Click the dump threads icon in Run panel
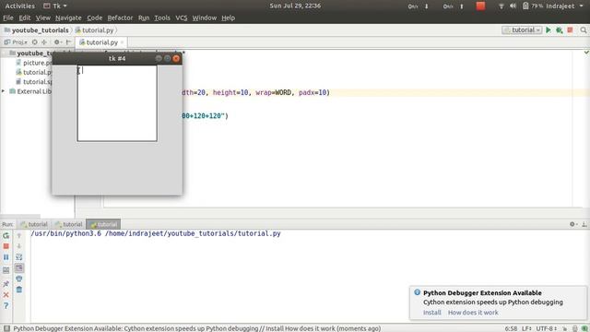The image size is (590, 332). tap(6, 270)
